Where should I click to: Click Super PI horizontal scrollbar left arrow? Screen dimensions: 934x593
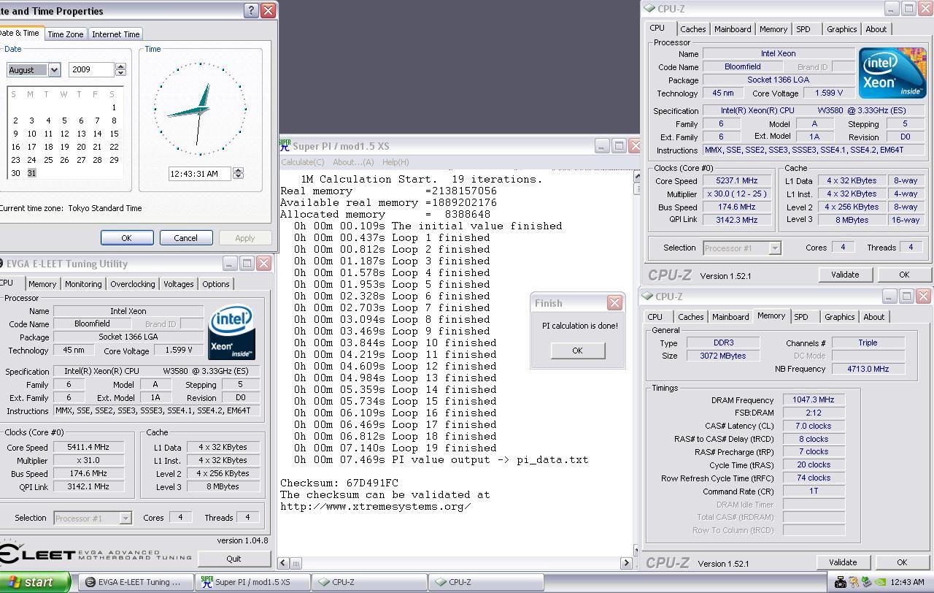pyautogui.click(x=283, y=563)
